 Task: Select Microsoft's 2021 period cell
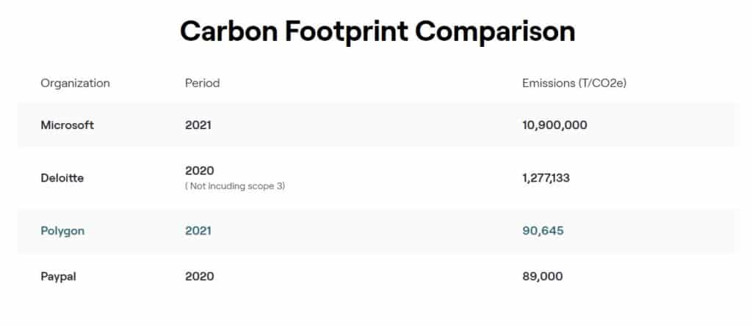coord(198,125)
